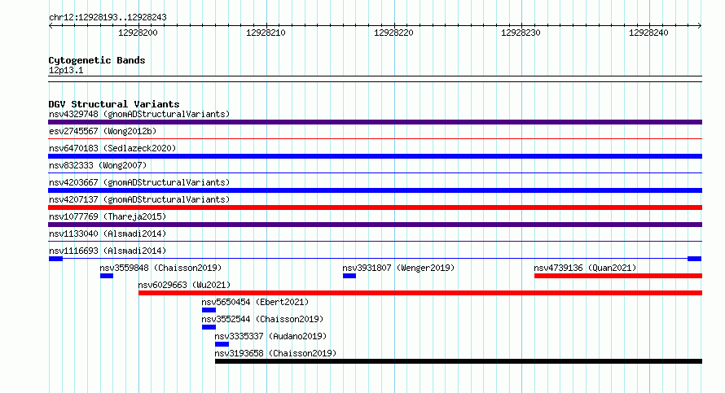The image size is (725, 393).
Task: Click ruler position 12928230
Action: [521, 33]
